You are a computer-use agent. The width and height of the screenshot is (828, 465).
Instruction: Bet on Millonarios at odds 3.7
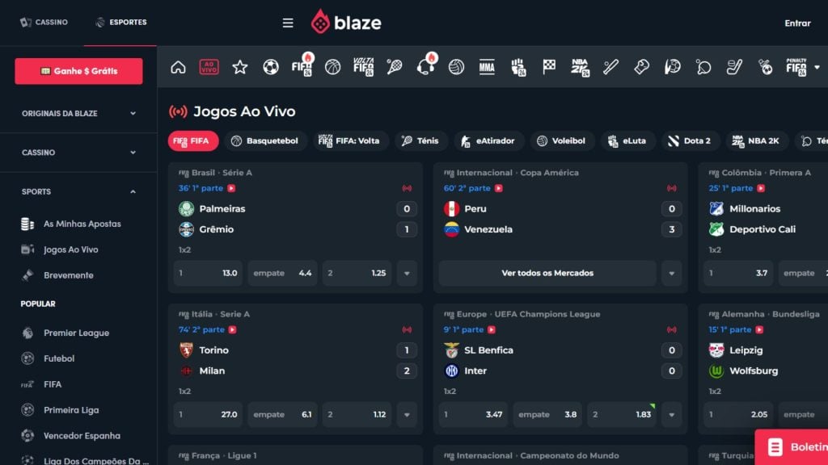pyautogui.click(x=738, y=273)
